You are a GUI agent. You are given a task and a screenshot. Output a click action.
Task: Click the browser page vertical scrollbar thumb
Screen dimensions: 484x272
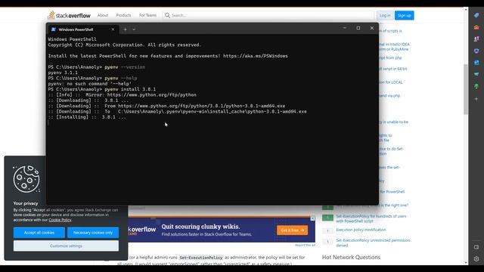(466, 89)
